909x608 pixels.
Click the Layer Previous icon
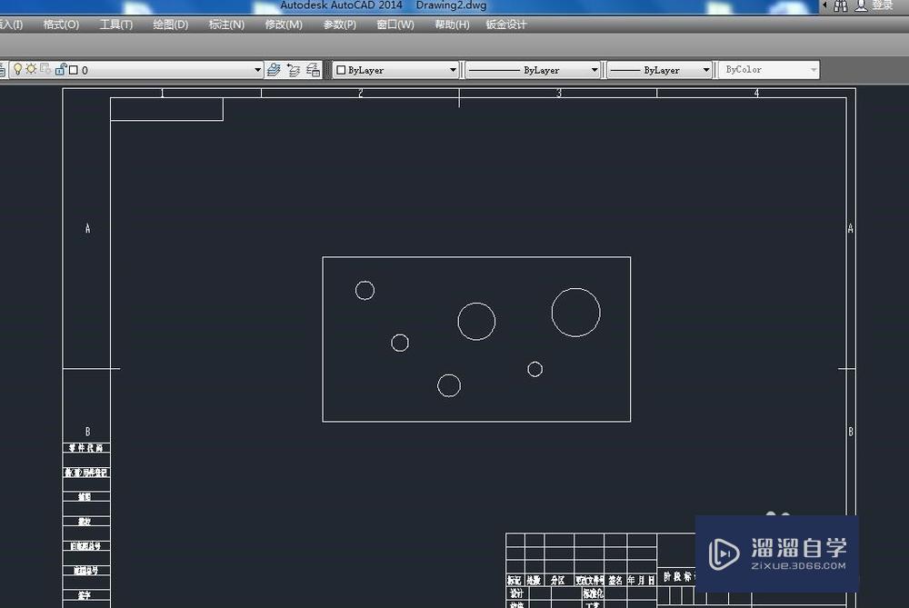[294, 70]
